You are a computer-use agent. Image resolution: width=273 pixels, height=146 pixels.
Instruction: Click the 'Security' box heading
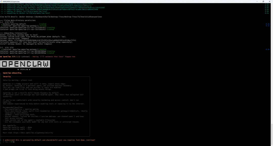(x=7, y=77)
